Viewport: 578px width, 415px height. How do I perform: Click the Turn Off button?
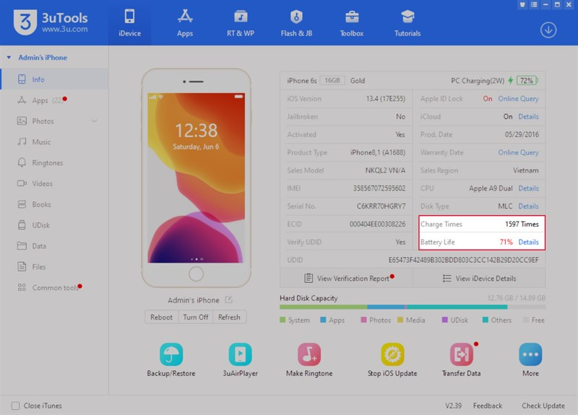point(195,318)
